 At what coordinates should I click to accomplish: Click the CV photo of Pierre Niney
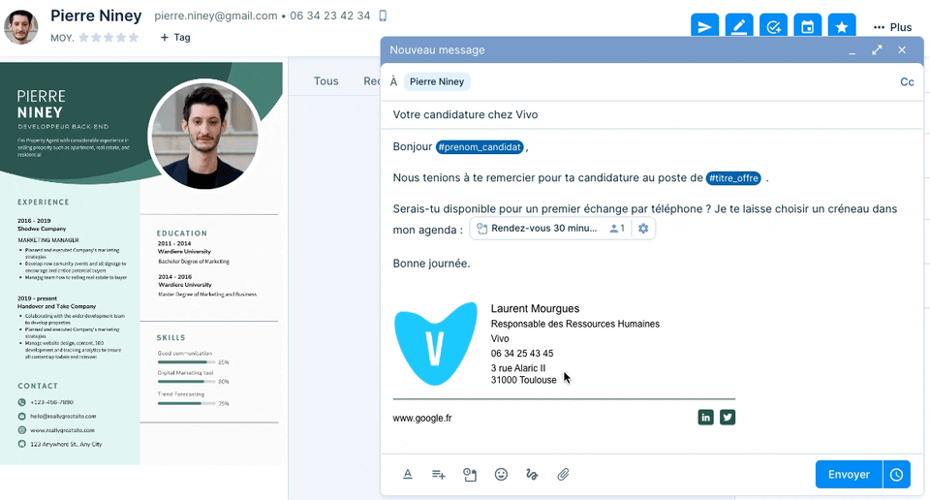(x=204, y=135)
